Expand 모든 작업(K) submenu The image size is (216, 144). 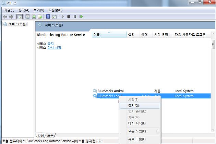(x=140, y=131)
